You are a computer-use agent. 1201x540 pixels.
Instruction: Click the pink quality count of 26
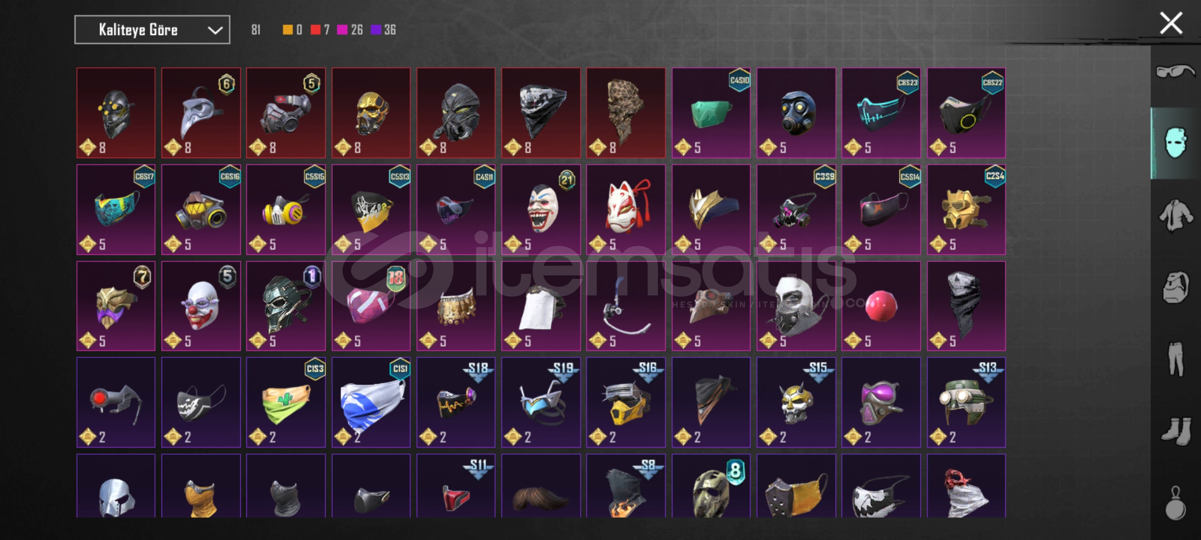[350, 29]
